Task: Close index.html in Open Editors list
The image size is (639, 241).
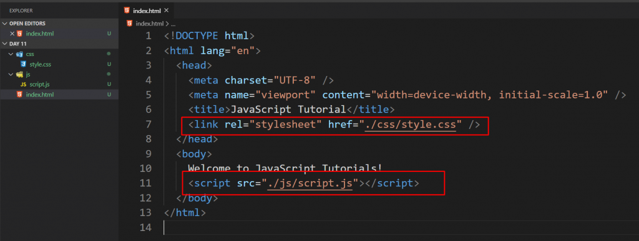Action: click(x=12, y=34)
